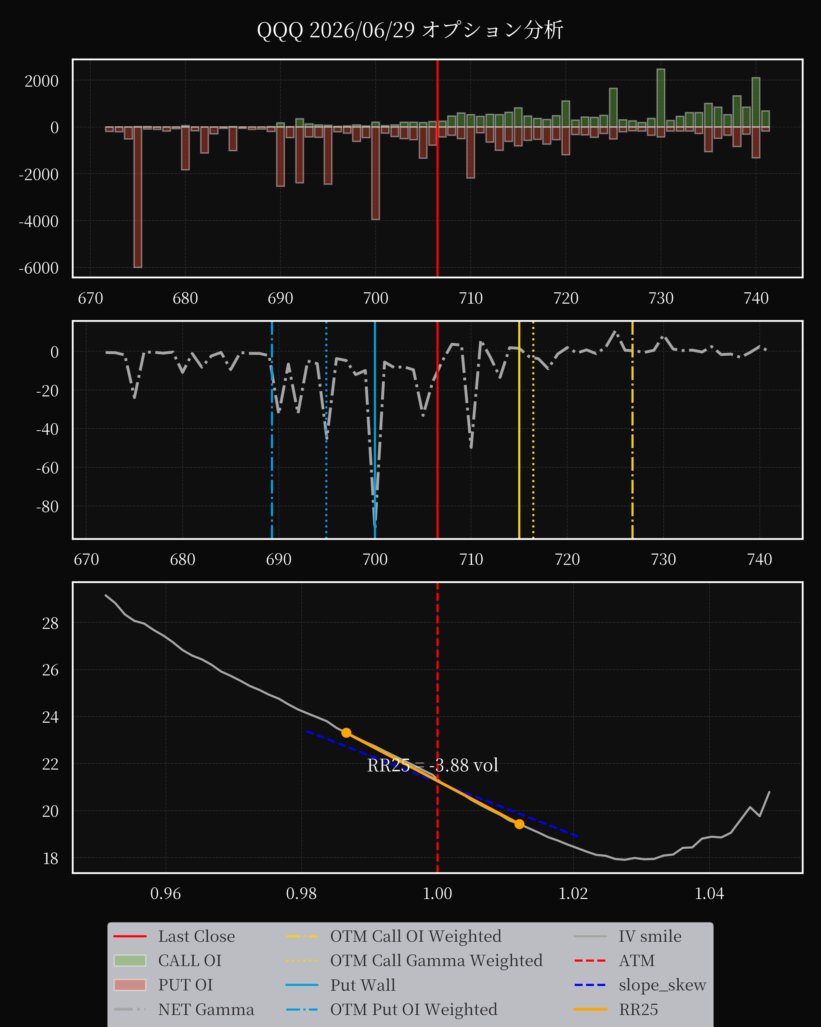This screenshot has width=821, height=1027.
Task: Click the -4000 y-axis label in OI chart
Action: pyautogui.click(x=39, y=221)
